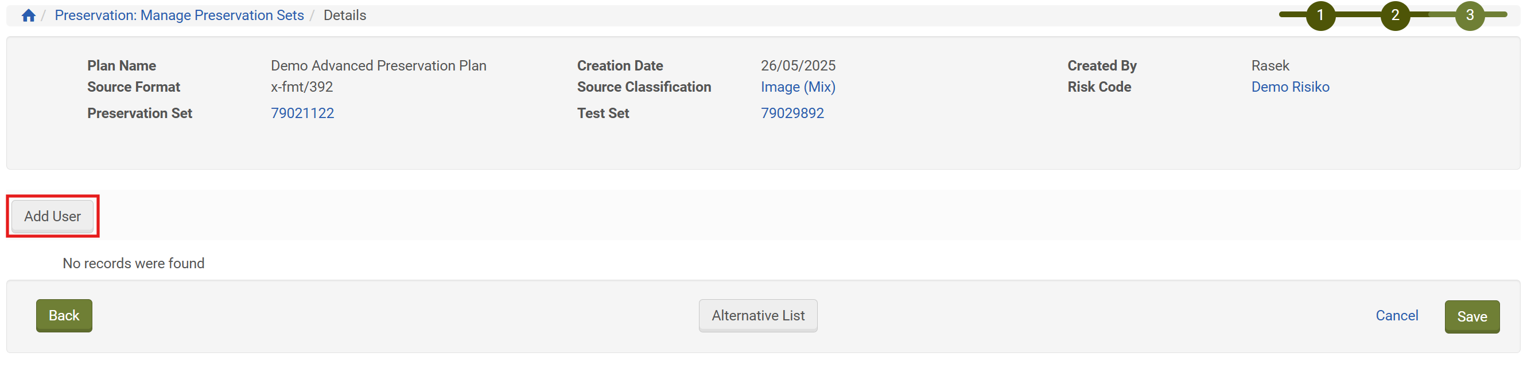This screenshot has height=384, width=1531.
Task: Go to wizard step 1 circle
Action: point(1320,15)
